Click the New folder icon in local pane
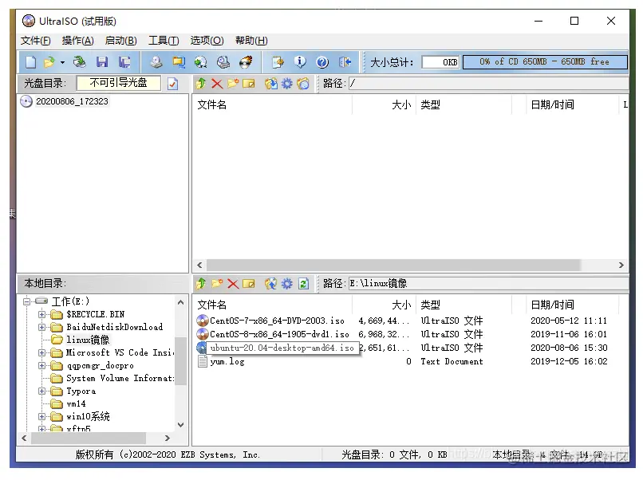 [x=216, y=284]
